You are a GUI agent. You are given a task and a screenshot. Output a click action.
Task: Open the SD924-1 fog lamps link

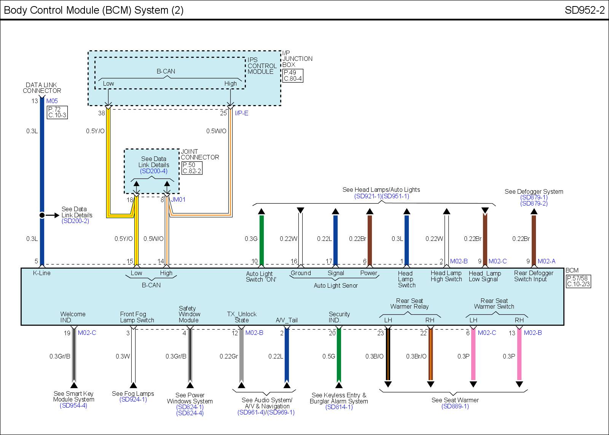133,400
